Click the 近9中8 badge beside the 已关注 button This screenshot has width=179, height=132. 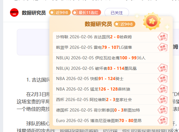click(x=59, y=12)
